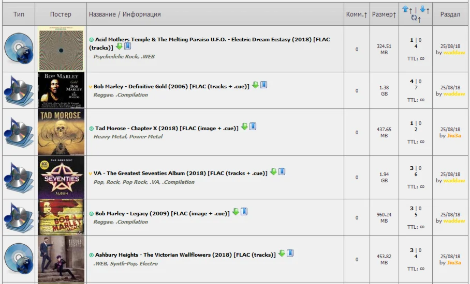Open the Tad Morose - Chapter X title link
Image resolution: width=470 pixels, height=284 pixels.
(x=137, y=129)
